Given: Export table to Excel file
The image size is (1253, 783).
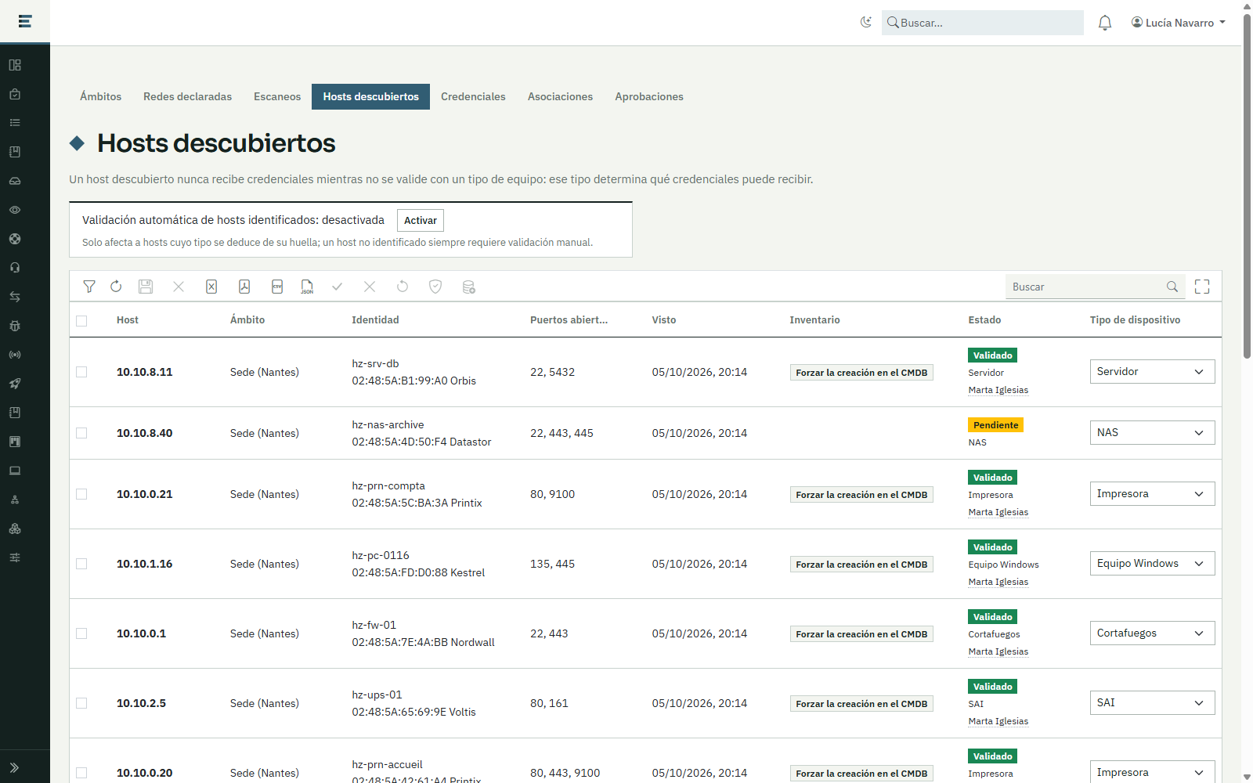Looking at the screenshot, I should point(211,287).
